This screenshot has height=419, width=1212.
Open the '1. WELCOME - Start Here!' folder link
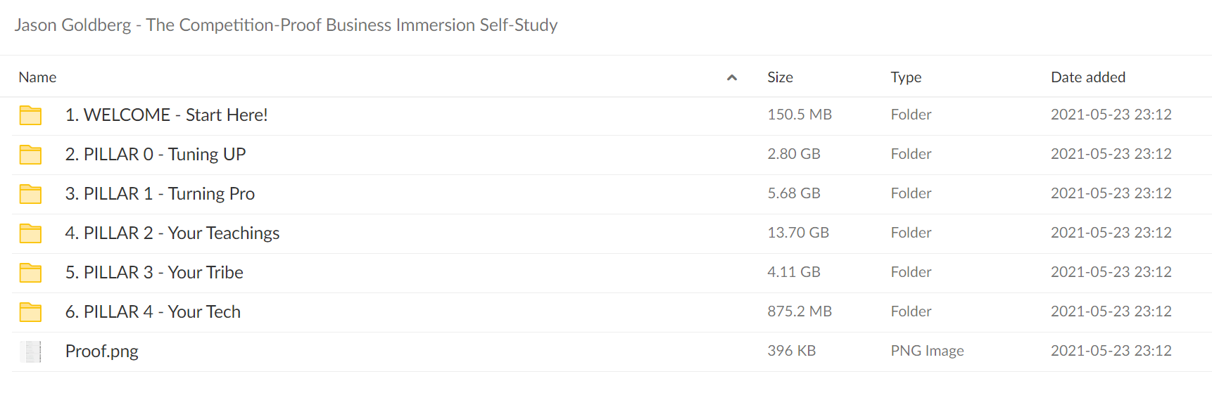[x=166, y=115]
